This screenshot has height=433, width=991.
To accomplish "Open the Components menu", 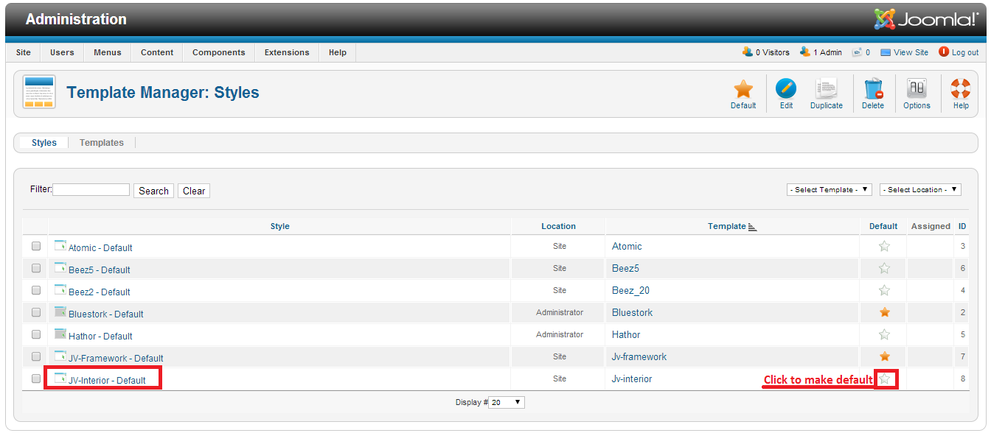I will [x=219, y=52].
